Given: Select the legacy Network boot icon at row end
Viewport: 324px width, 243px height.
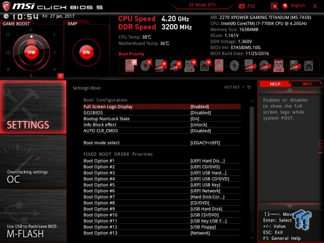Looking at the screenshot, I should coord(309,66).
